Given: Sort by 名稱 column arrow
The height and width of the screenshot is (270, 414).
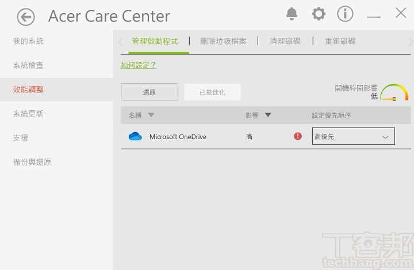Looking at the screenshot, I should [x=151, y=115].
